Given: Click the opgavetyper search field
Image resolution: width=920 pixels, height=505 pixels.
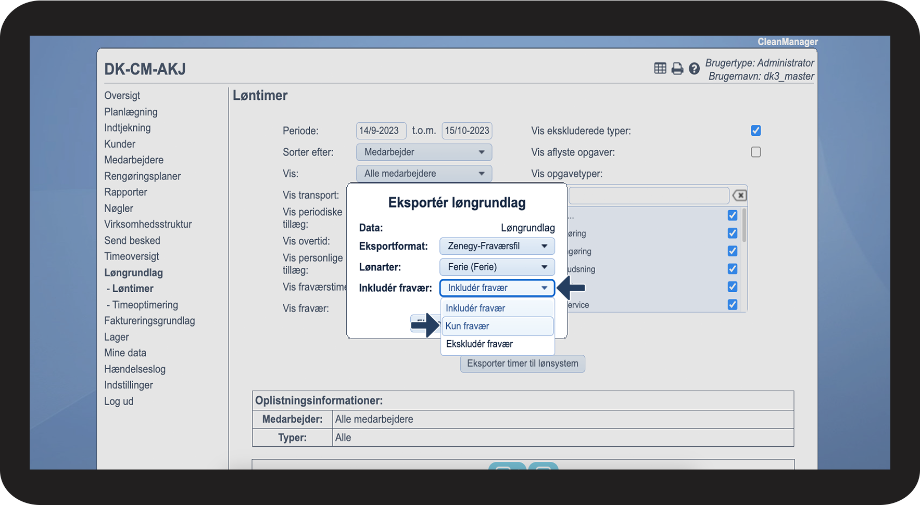Looking at the screenshot, I should click(x=649, y=196).
